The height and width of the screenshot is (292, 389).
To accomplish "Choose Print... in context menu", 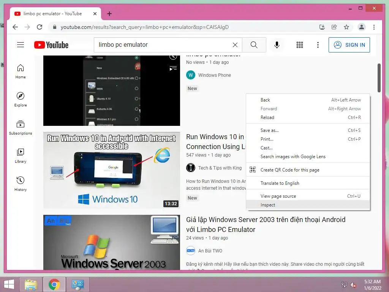I will (308, 139).
